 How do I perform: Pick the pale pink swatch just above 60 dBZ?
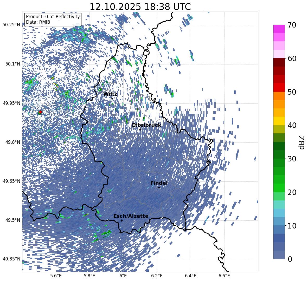pyautogui.click(x=279, y=54)
